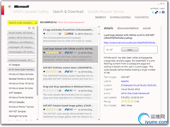Switch to the social tab
Screen dimensions: 170x127
pos(147,28)
